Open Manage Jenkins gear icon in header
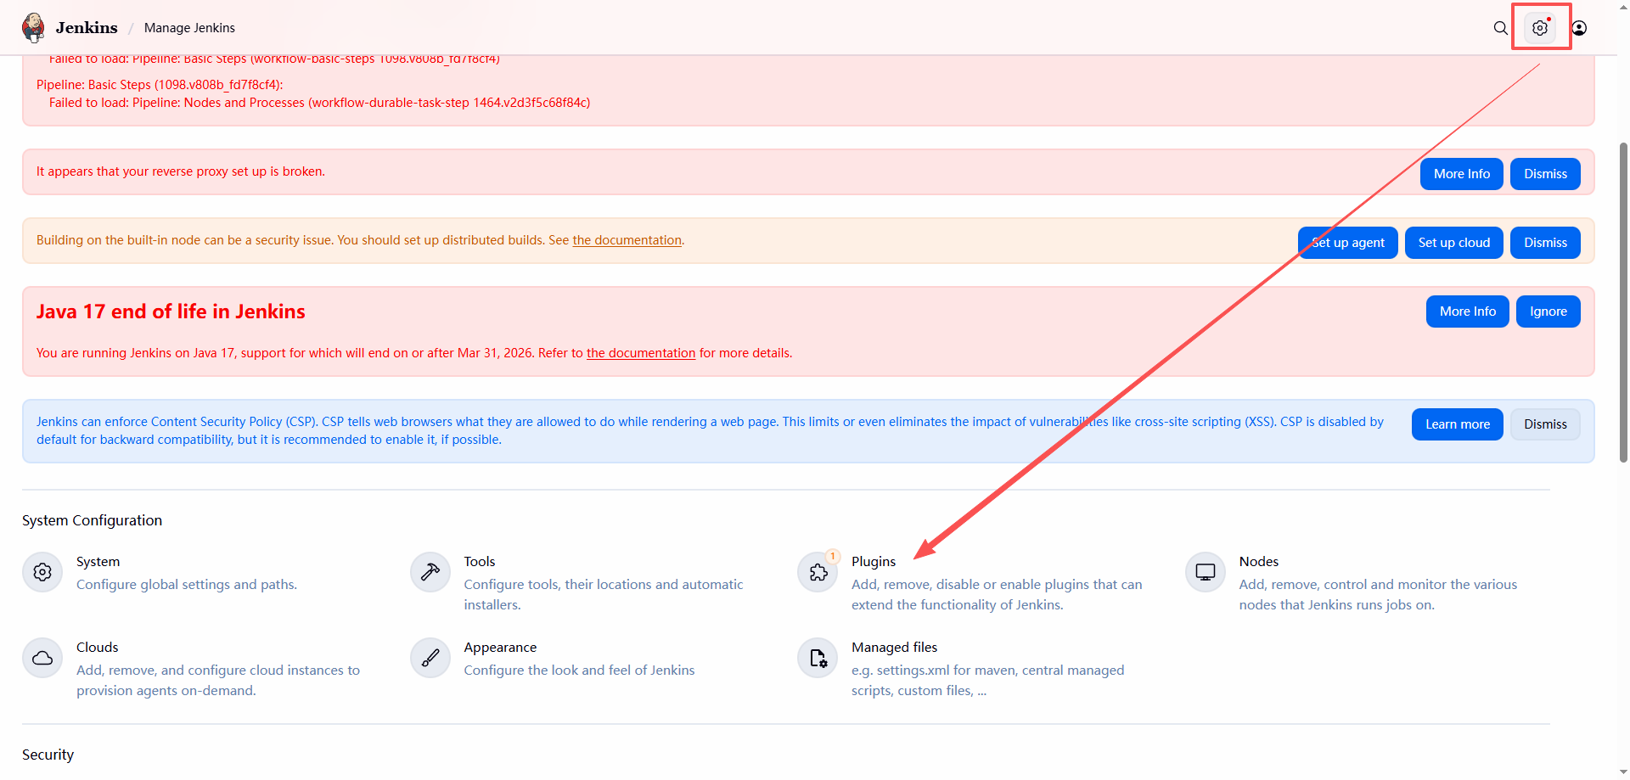Screen dimensions: 1630x780 tap(1540, 28)
